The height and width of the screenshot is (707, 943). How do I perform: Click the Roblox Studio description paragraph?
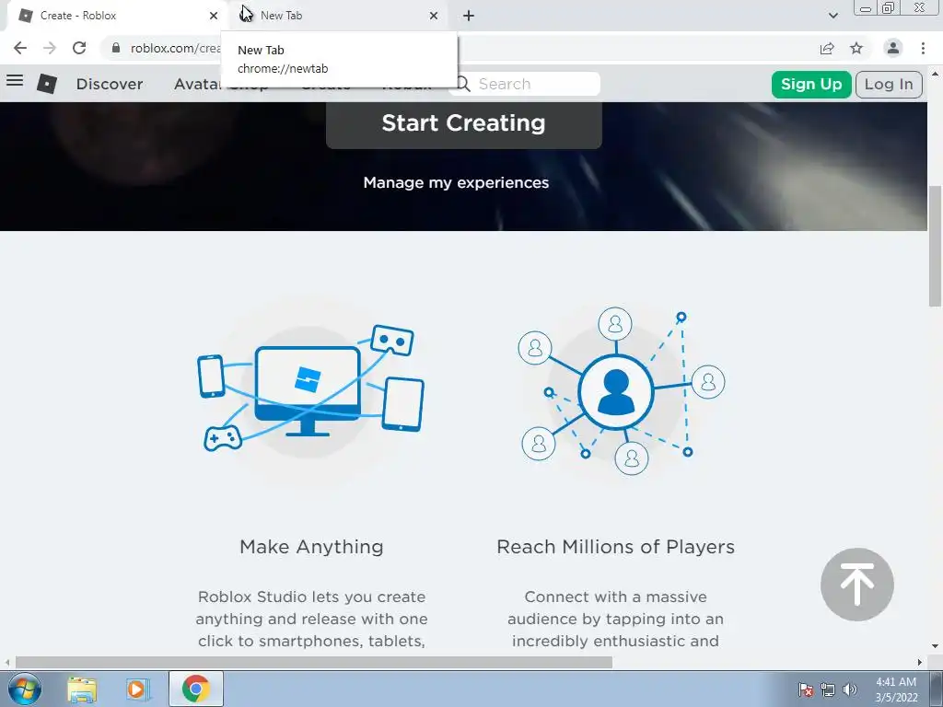311,619
